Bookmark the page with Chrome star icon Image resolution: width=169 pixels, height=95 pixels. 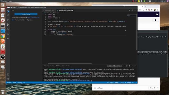click(x=140, y=10)
